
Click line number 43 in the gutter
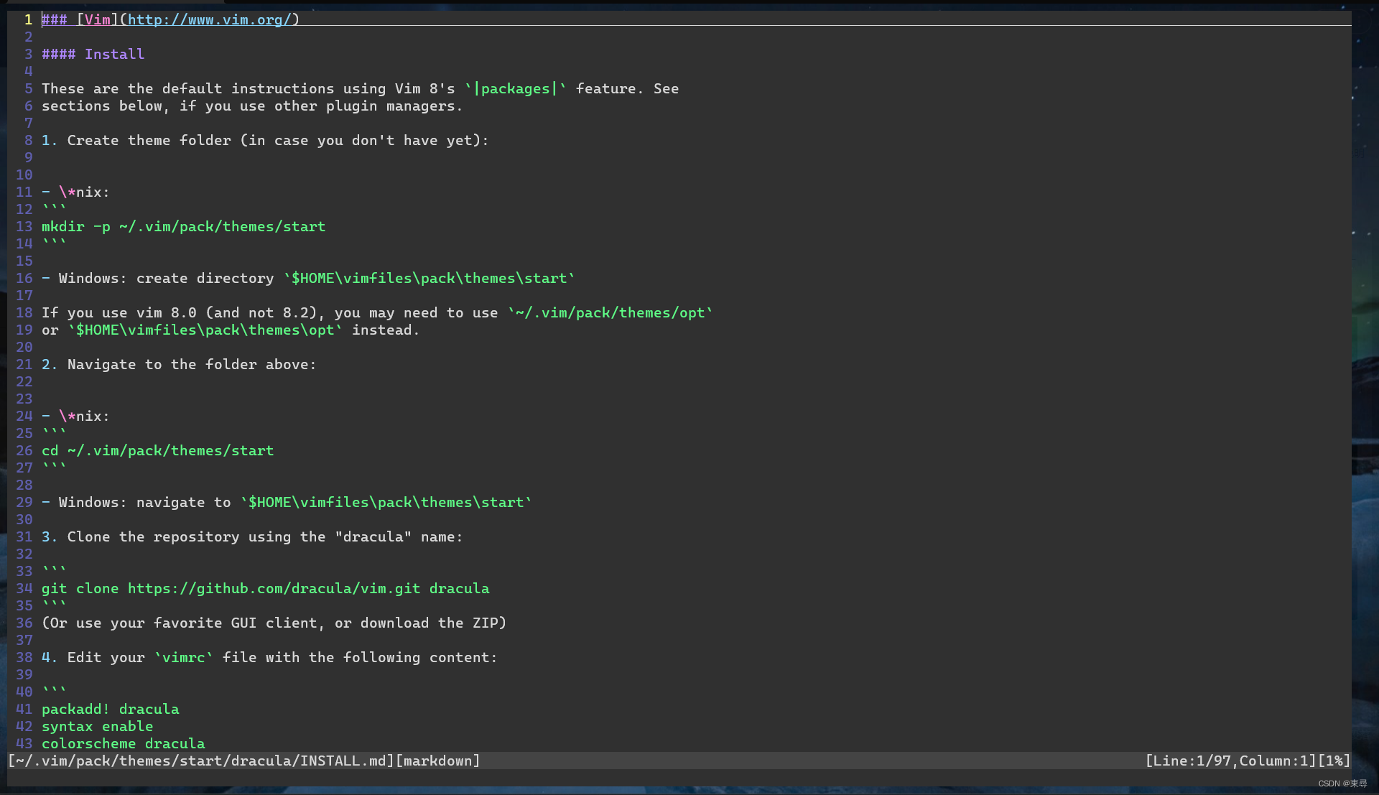click(x=24, y=743)
